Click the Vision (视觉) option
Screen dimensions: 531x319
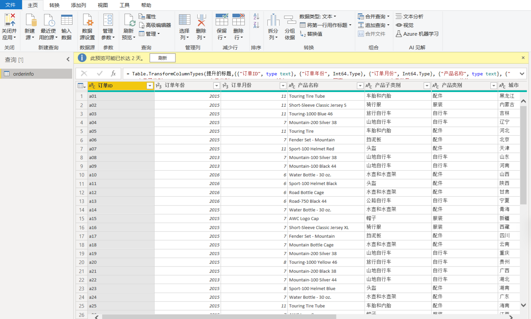coord(405,25)
